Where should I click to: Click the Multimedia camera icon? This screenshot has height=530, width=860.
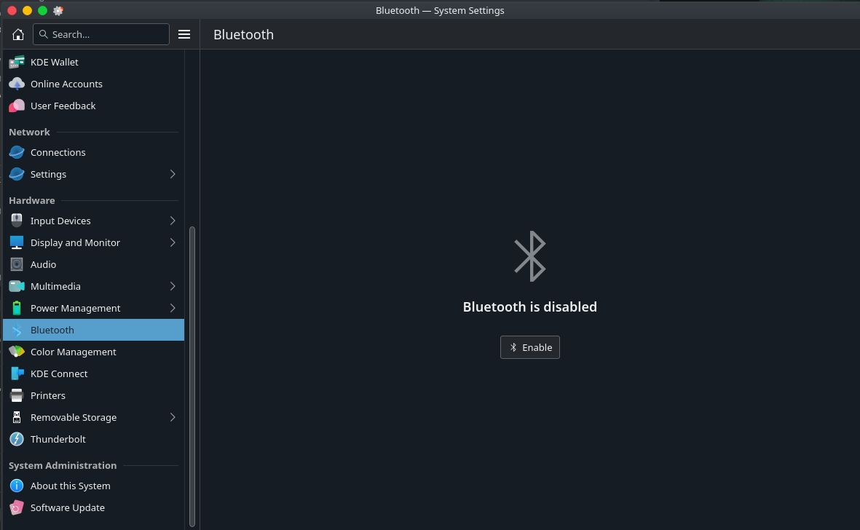17,287
